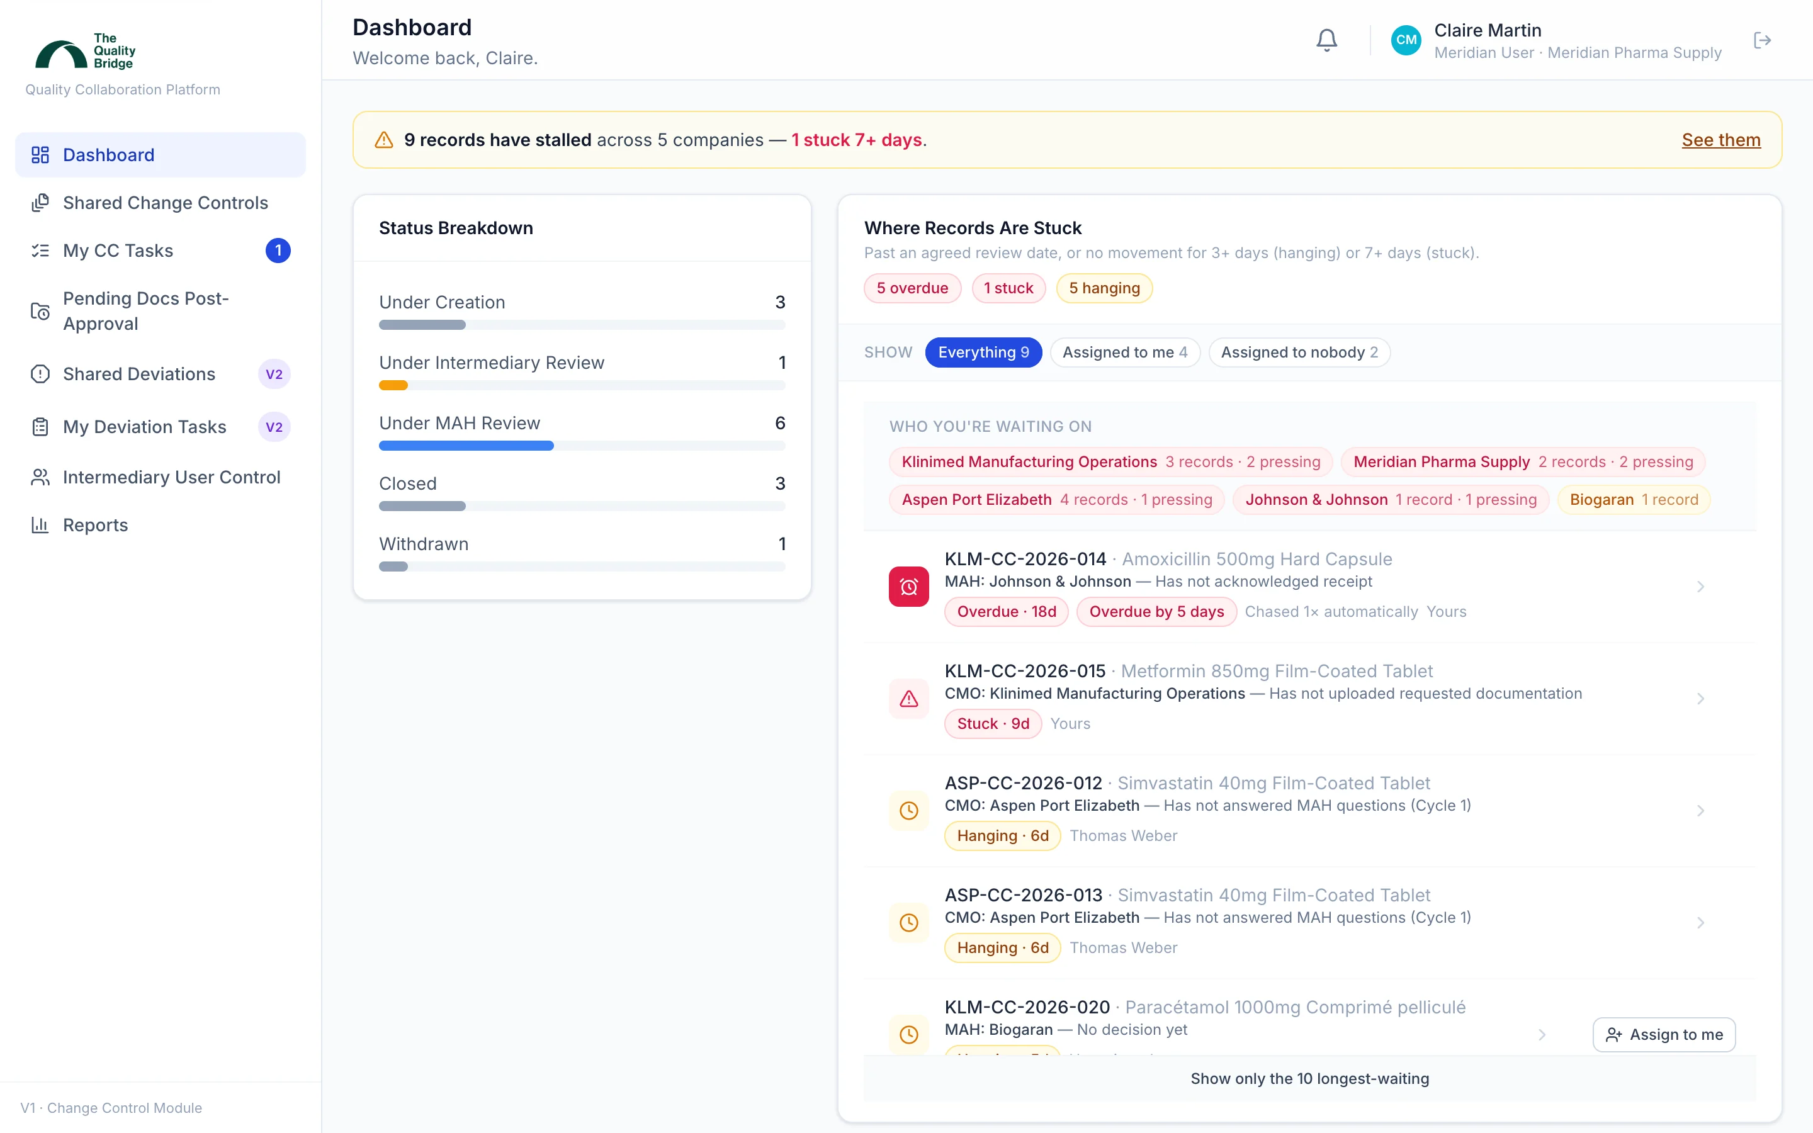Click Show only the 10 longest-waiting
The image size is (1813, 1133).
tap(1309, 1078)
